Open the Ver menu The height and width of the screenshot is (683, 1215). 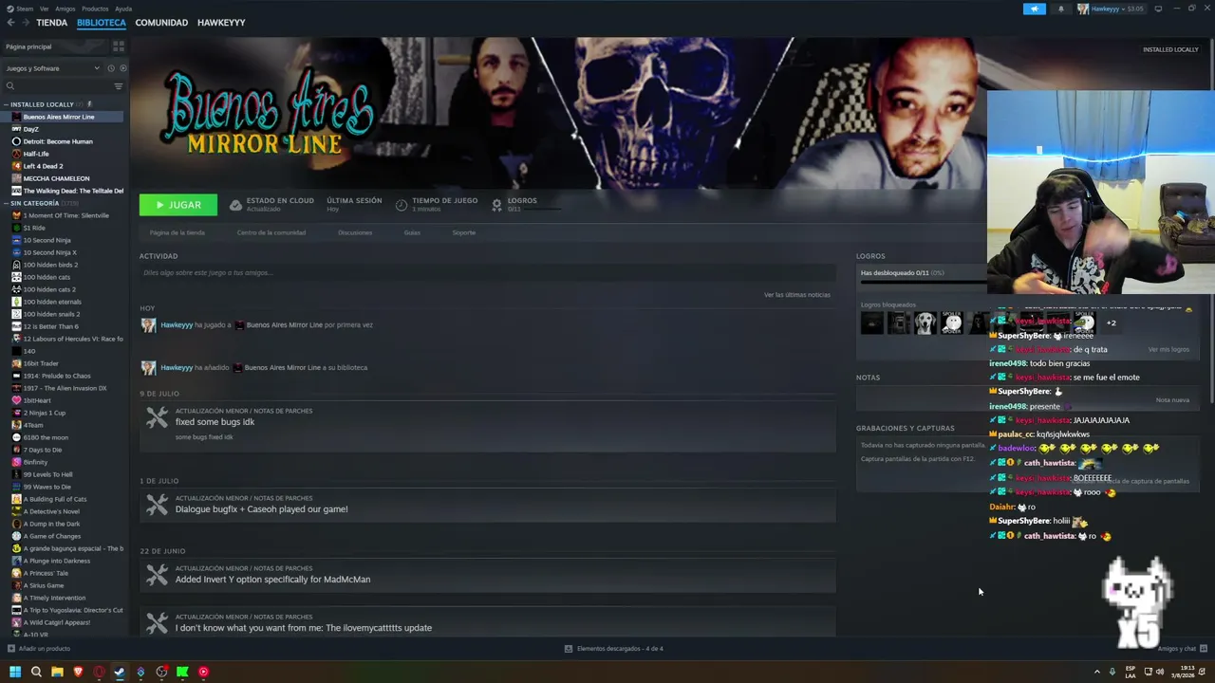45,9
